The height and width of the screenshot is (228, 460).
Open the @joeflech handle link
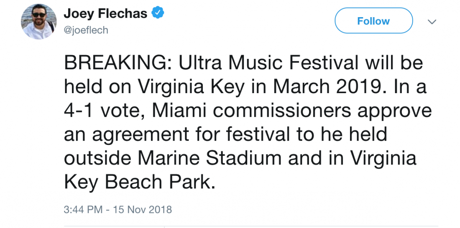point(86,30)
